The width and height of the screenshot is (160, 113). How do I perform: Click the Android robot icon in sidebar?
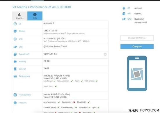point(124,8)
